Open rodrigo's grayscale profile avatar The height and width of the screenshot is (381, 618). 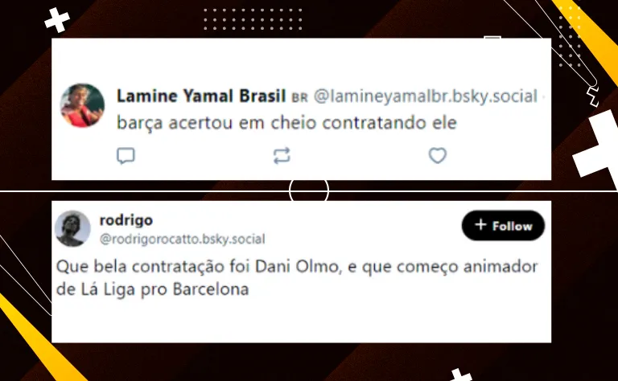coord(72,228)
